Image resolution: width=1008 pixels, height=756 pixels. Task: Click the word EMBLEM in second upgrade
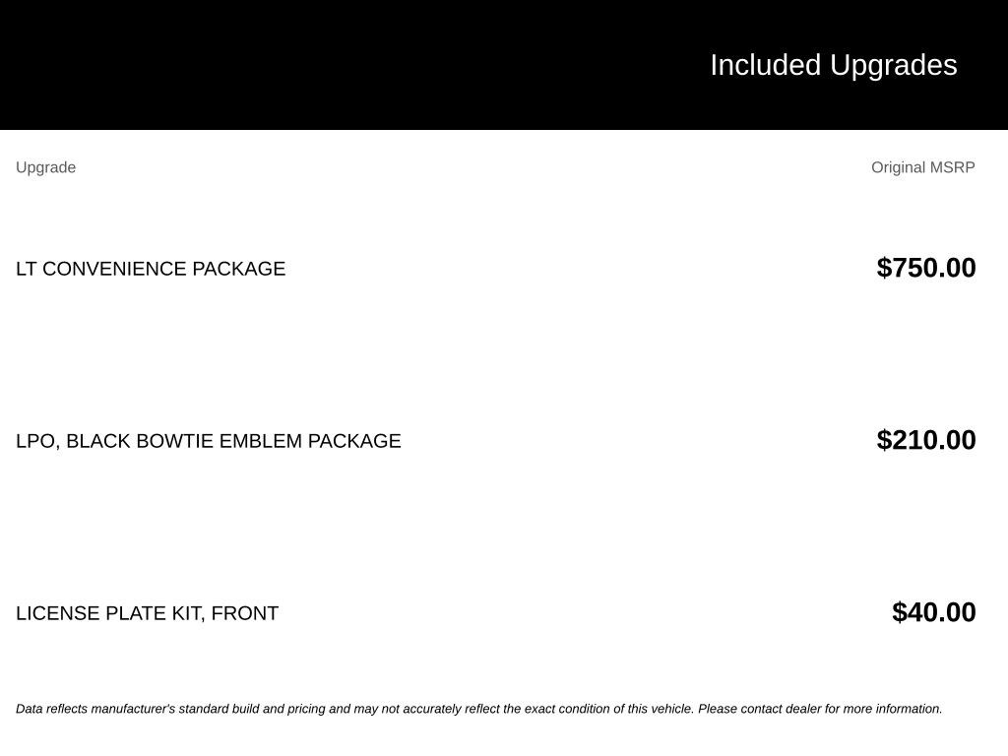(x=260, y=441)
